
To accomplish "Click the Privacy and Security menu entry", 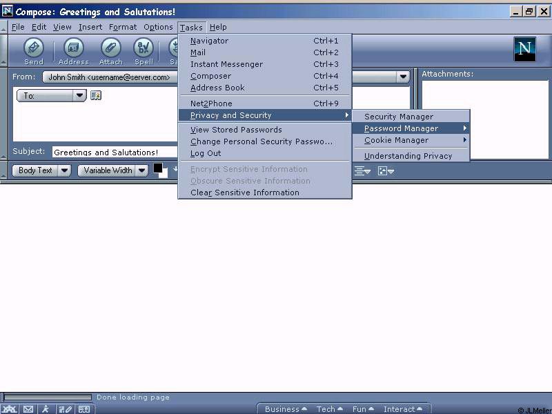I will click(x=265, y=115).
